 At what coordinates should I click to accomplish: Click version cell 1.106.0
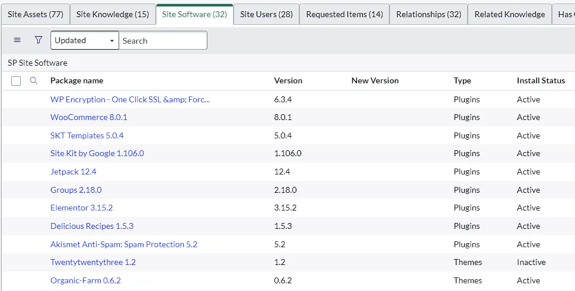click(x=288, y=153)
